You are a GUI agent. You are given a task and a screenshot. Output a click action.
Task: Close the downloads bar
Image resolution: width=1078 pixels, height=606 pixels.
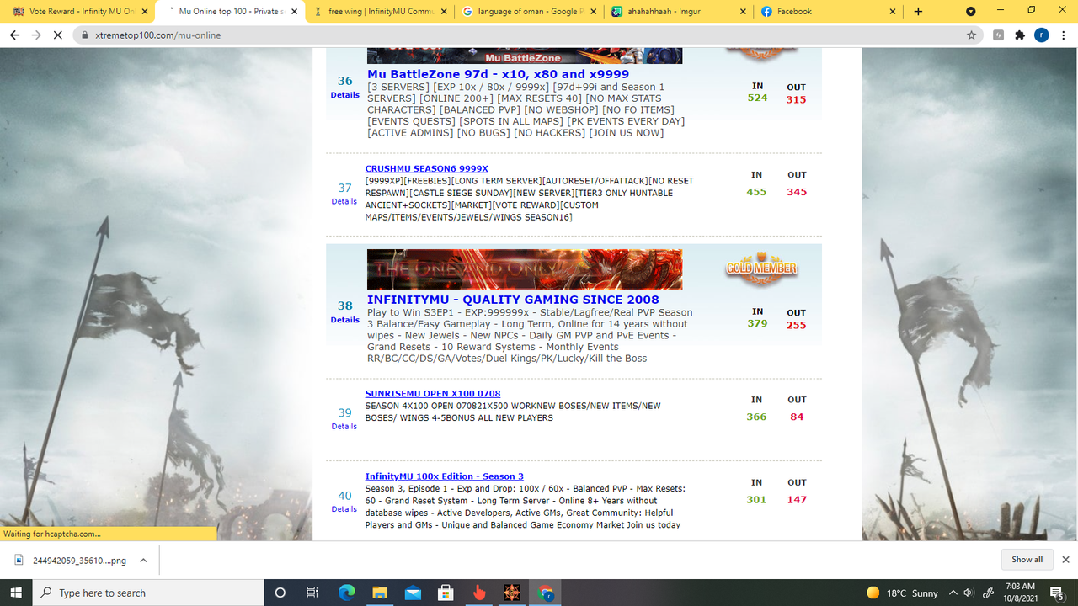pyautogui.click(x=1065, y=560)
